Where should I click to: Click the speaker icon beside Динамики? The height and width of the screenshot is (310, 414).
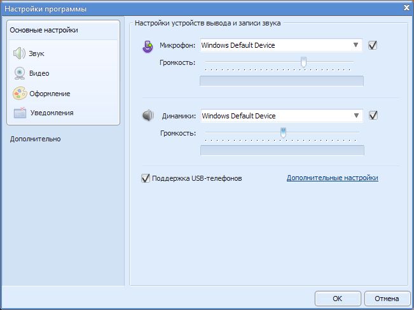tap(148, 116)
